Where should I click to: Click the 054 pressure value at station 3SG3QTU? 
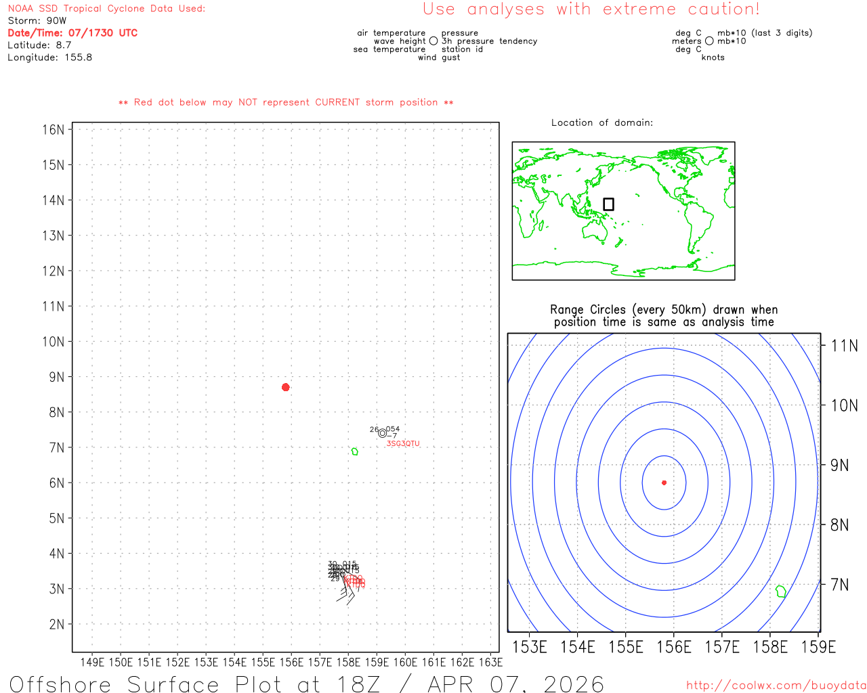393,429
